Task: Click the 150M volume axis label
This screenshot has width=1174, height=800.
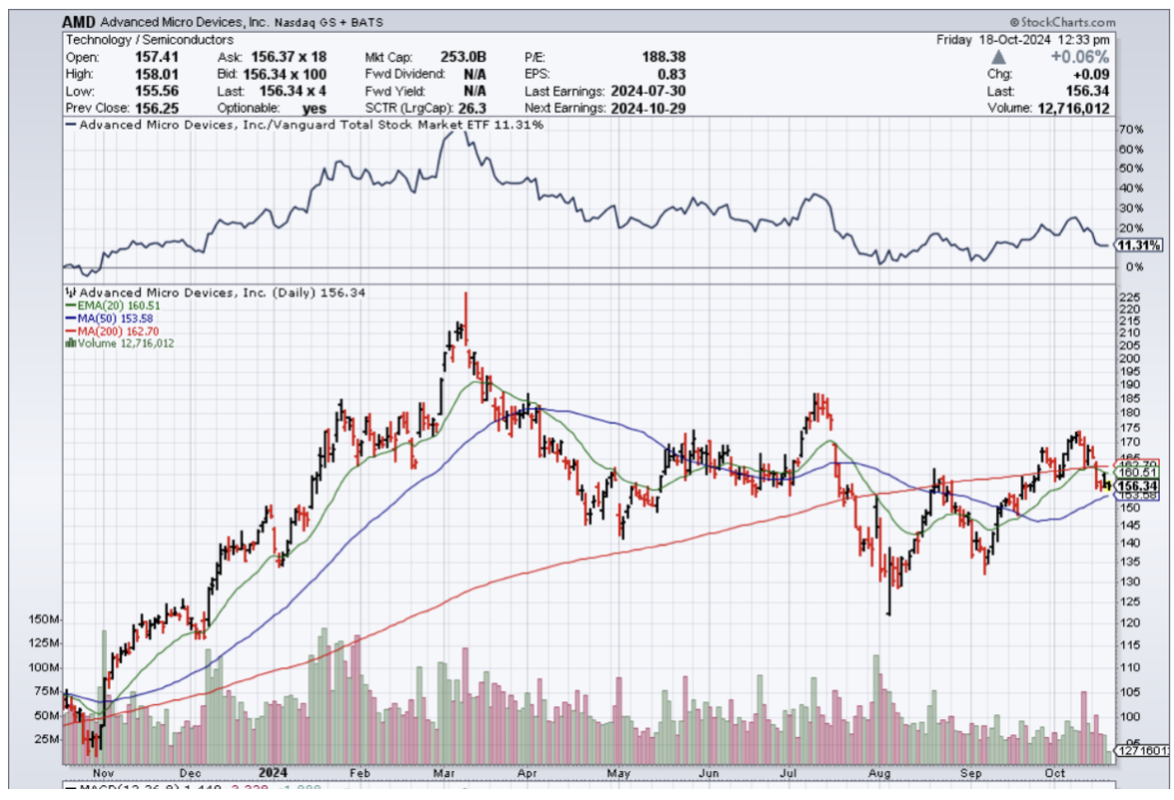Action: pos(44,619)
